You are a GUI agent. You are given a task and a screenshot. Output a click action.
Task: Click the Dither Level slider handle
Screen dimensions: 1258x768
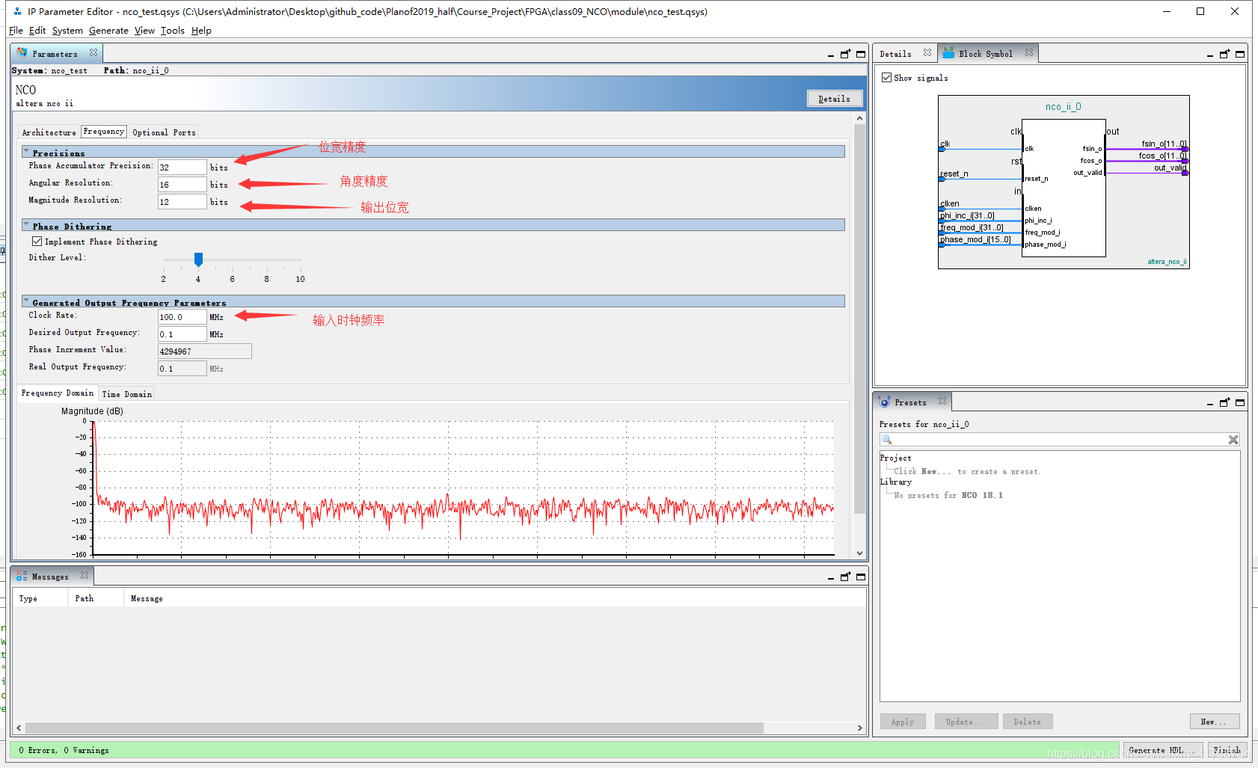pyautogui.click(x=198, y=259)
